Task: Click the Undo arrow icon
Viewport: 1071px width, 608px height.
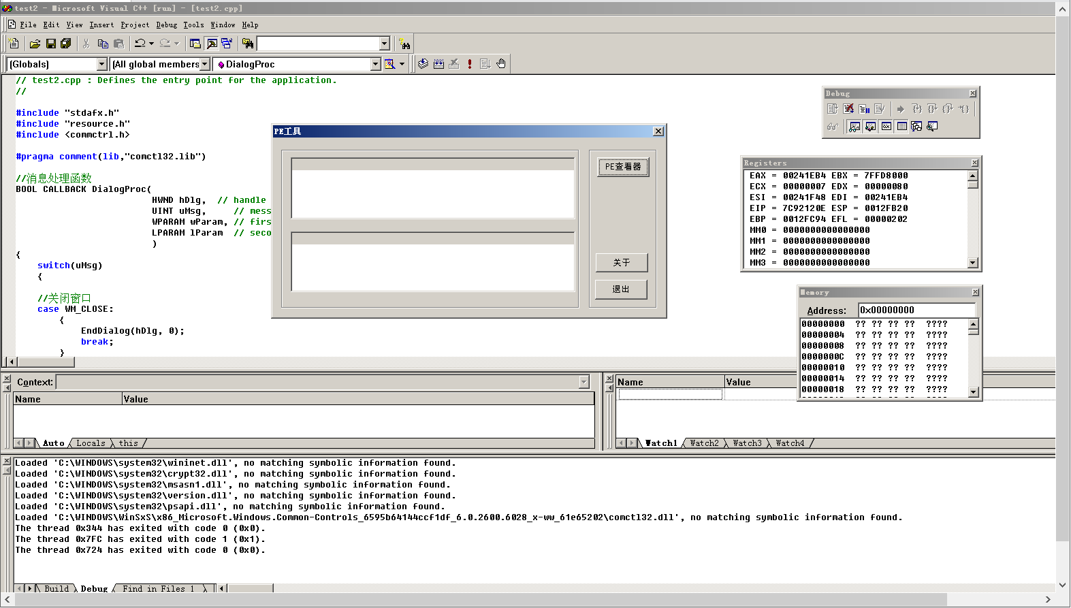Action: point(140,44)
